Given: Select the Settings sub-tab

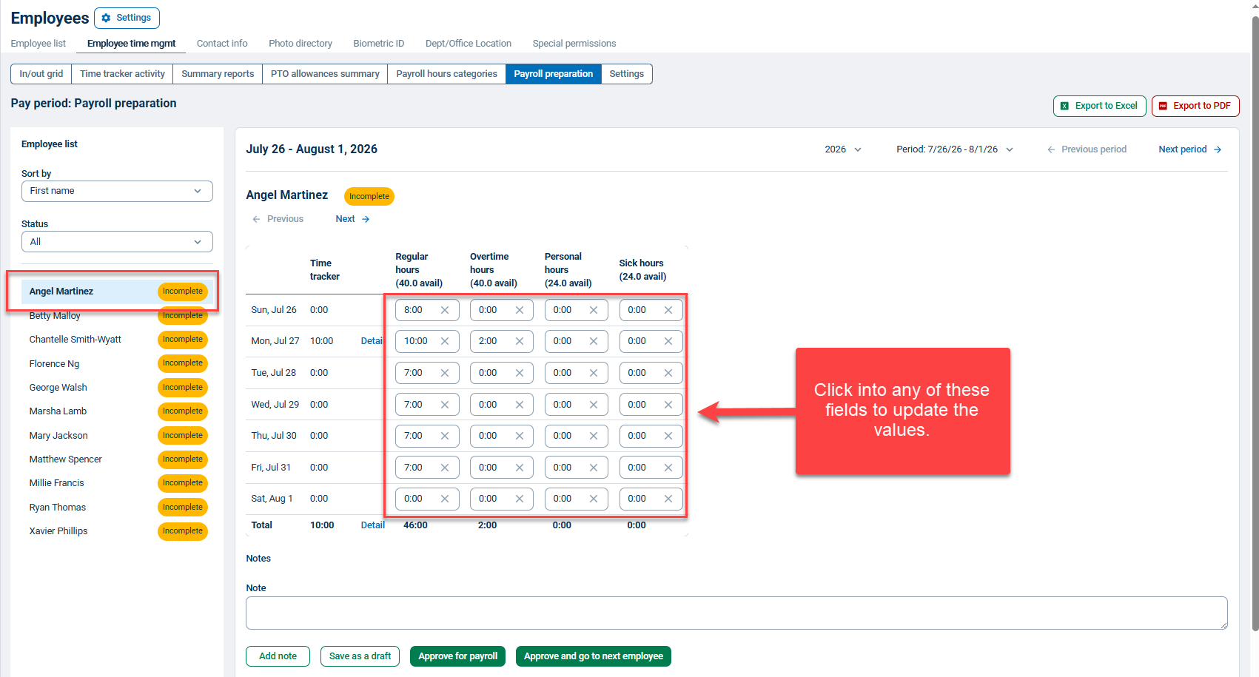Looking at the screenshot, I should point(627,74).
